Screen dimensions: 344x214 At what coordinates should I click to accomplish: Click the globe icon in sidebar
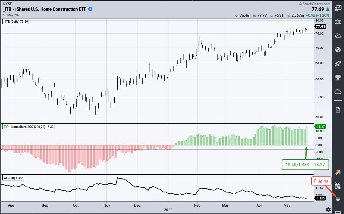(338, 50)
